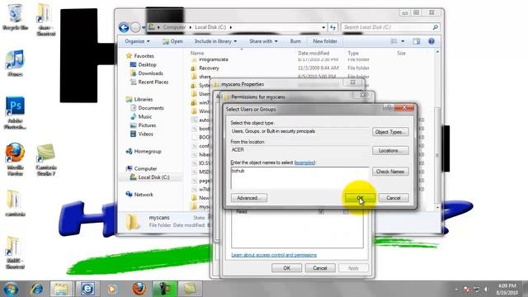
Task: Open the iTunes desktop shortcut
Action: (x=15, y=63)
